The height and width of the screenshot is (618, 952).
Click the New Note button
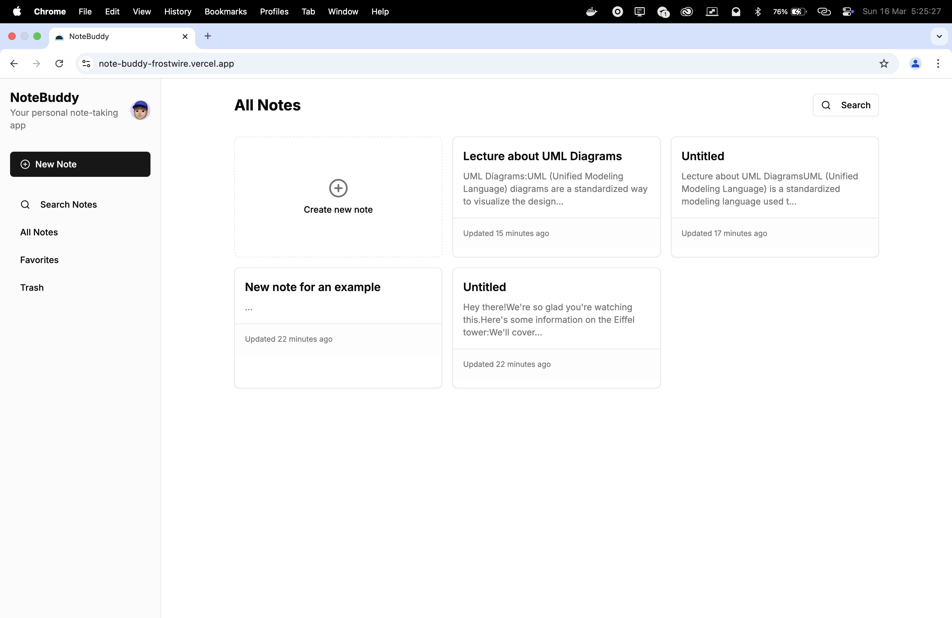[x=80, y=164]
